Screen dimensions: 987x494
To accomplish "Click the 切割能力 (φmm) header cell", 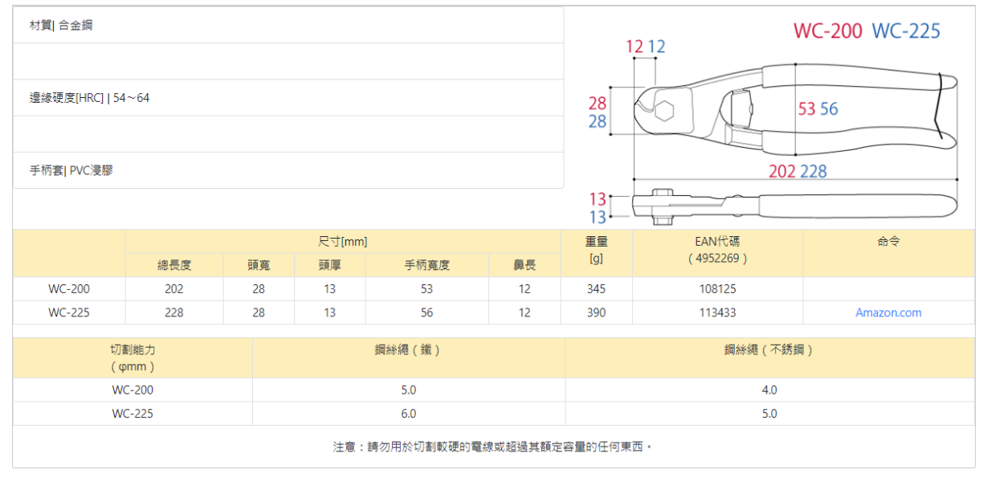I will pos(133,358).
